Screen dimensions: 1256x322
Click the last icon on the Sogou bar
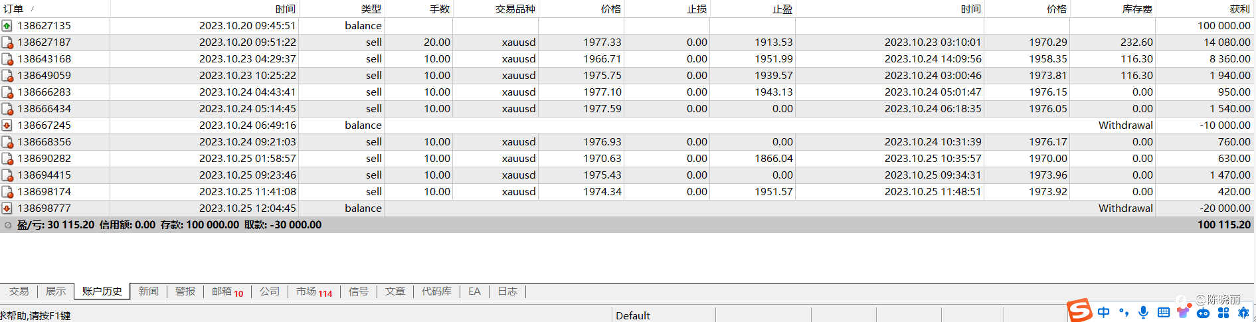coord(1243,312)
